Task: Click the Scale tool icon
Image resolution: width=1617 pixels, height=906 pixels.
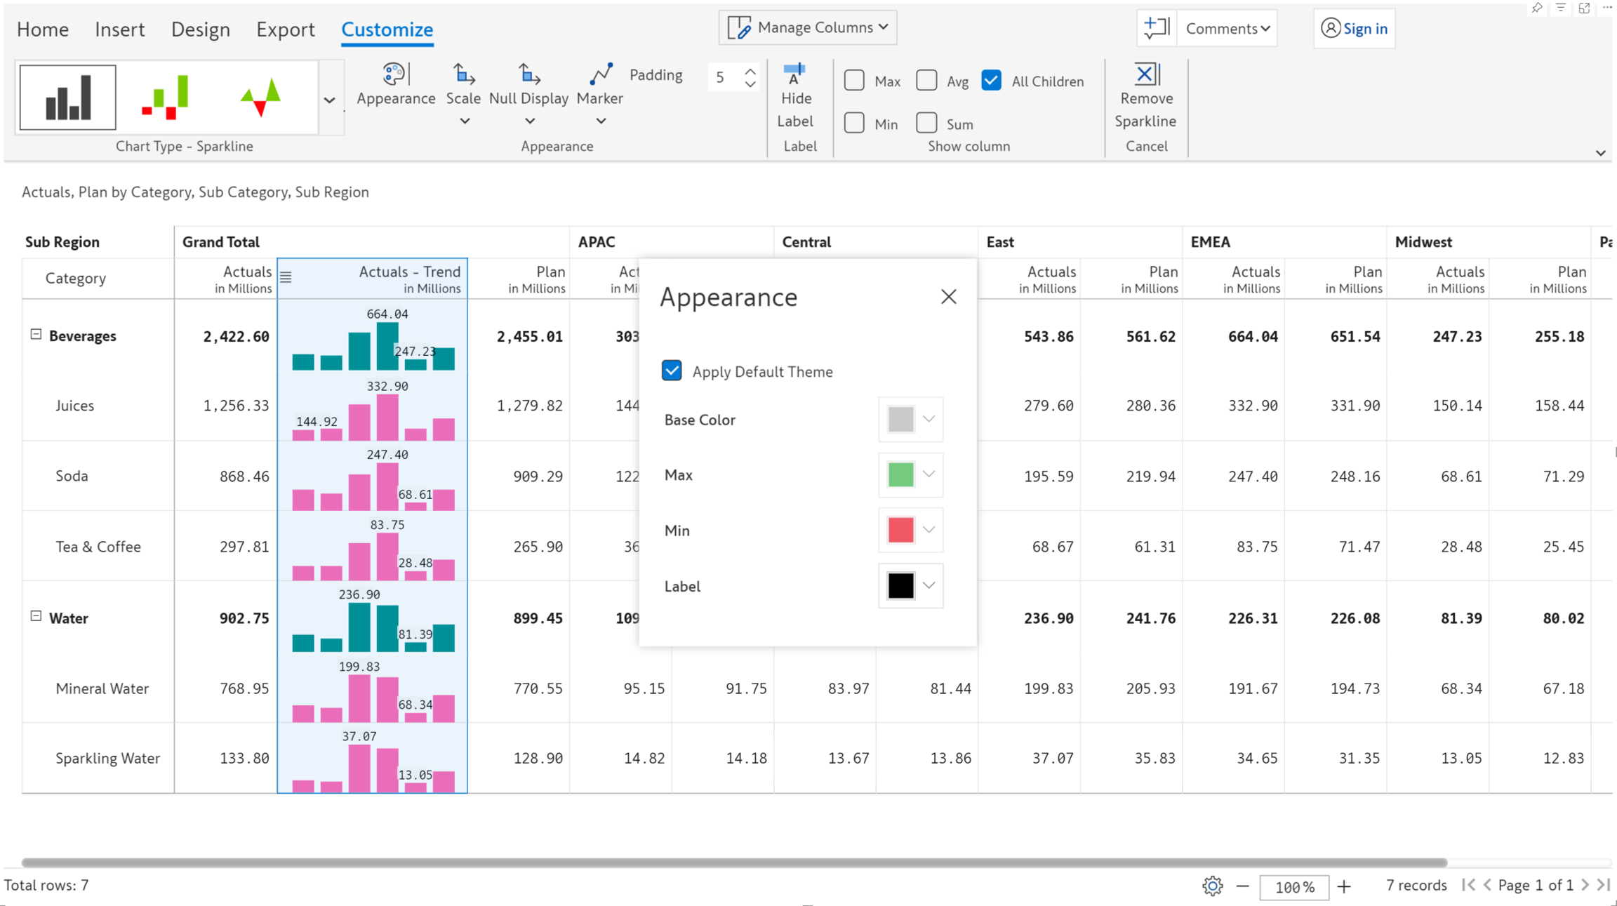Action: click(x=463, y=74)
